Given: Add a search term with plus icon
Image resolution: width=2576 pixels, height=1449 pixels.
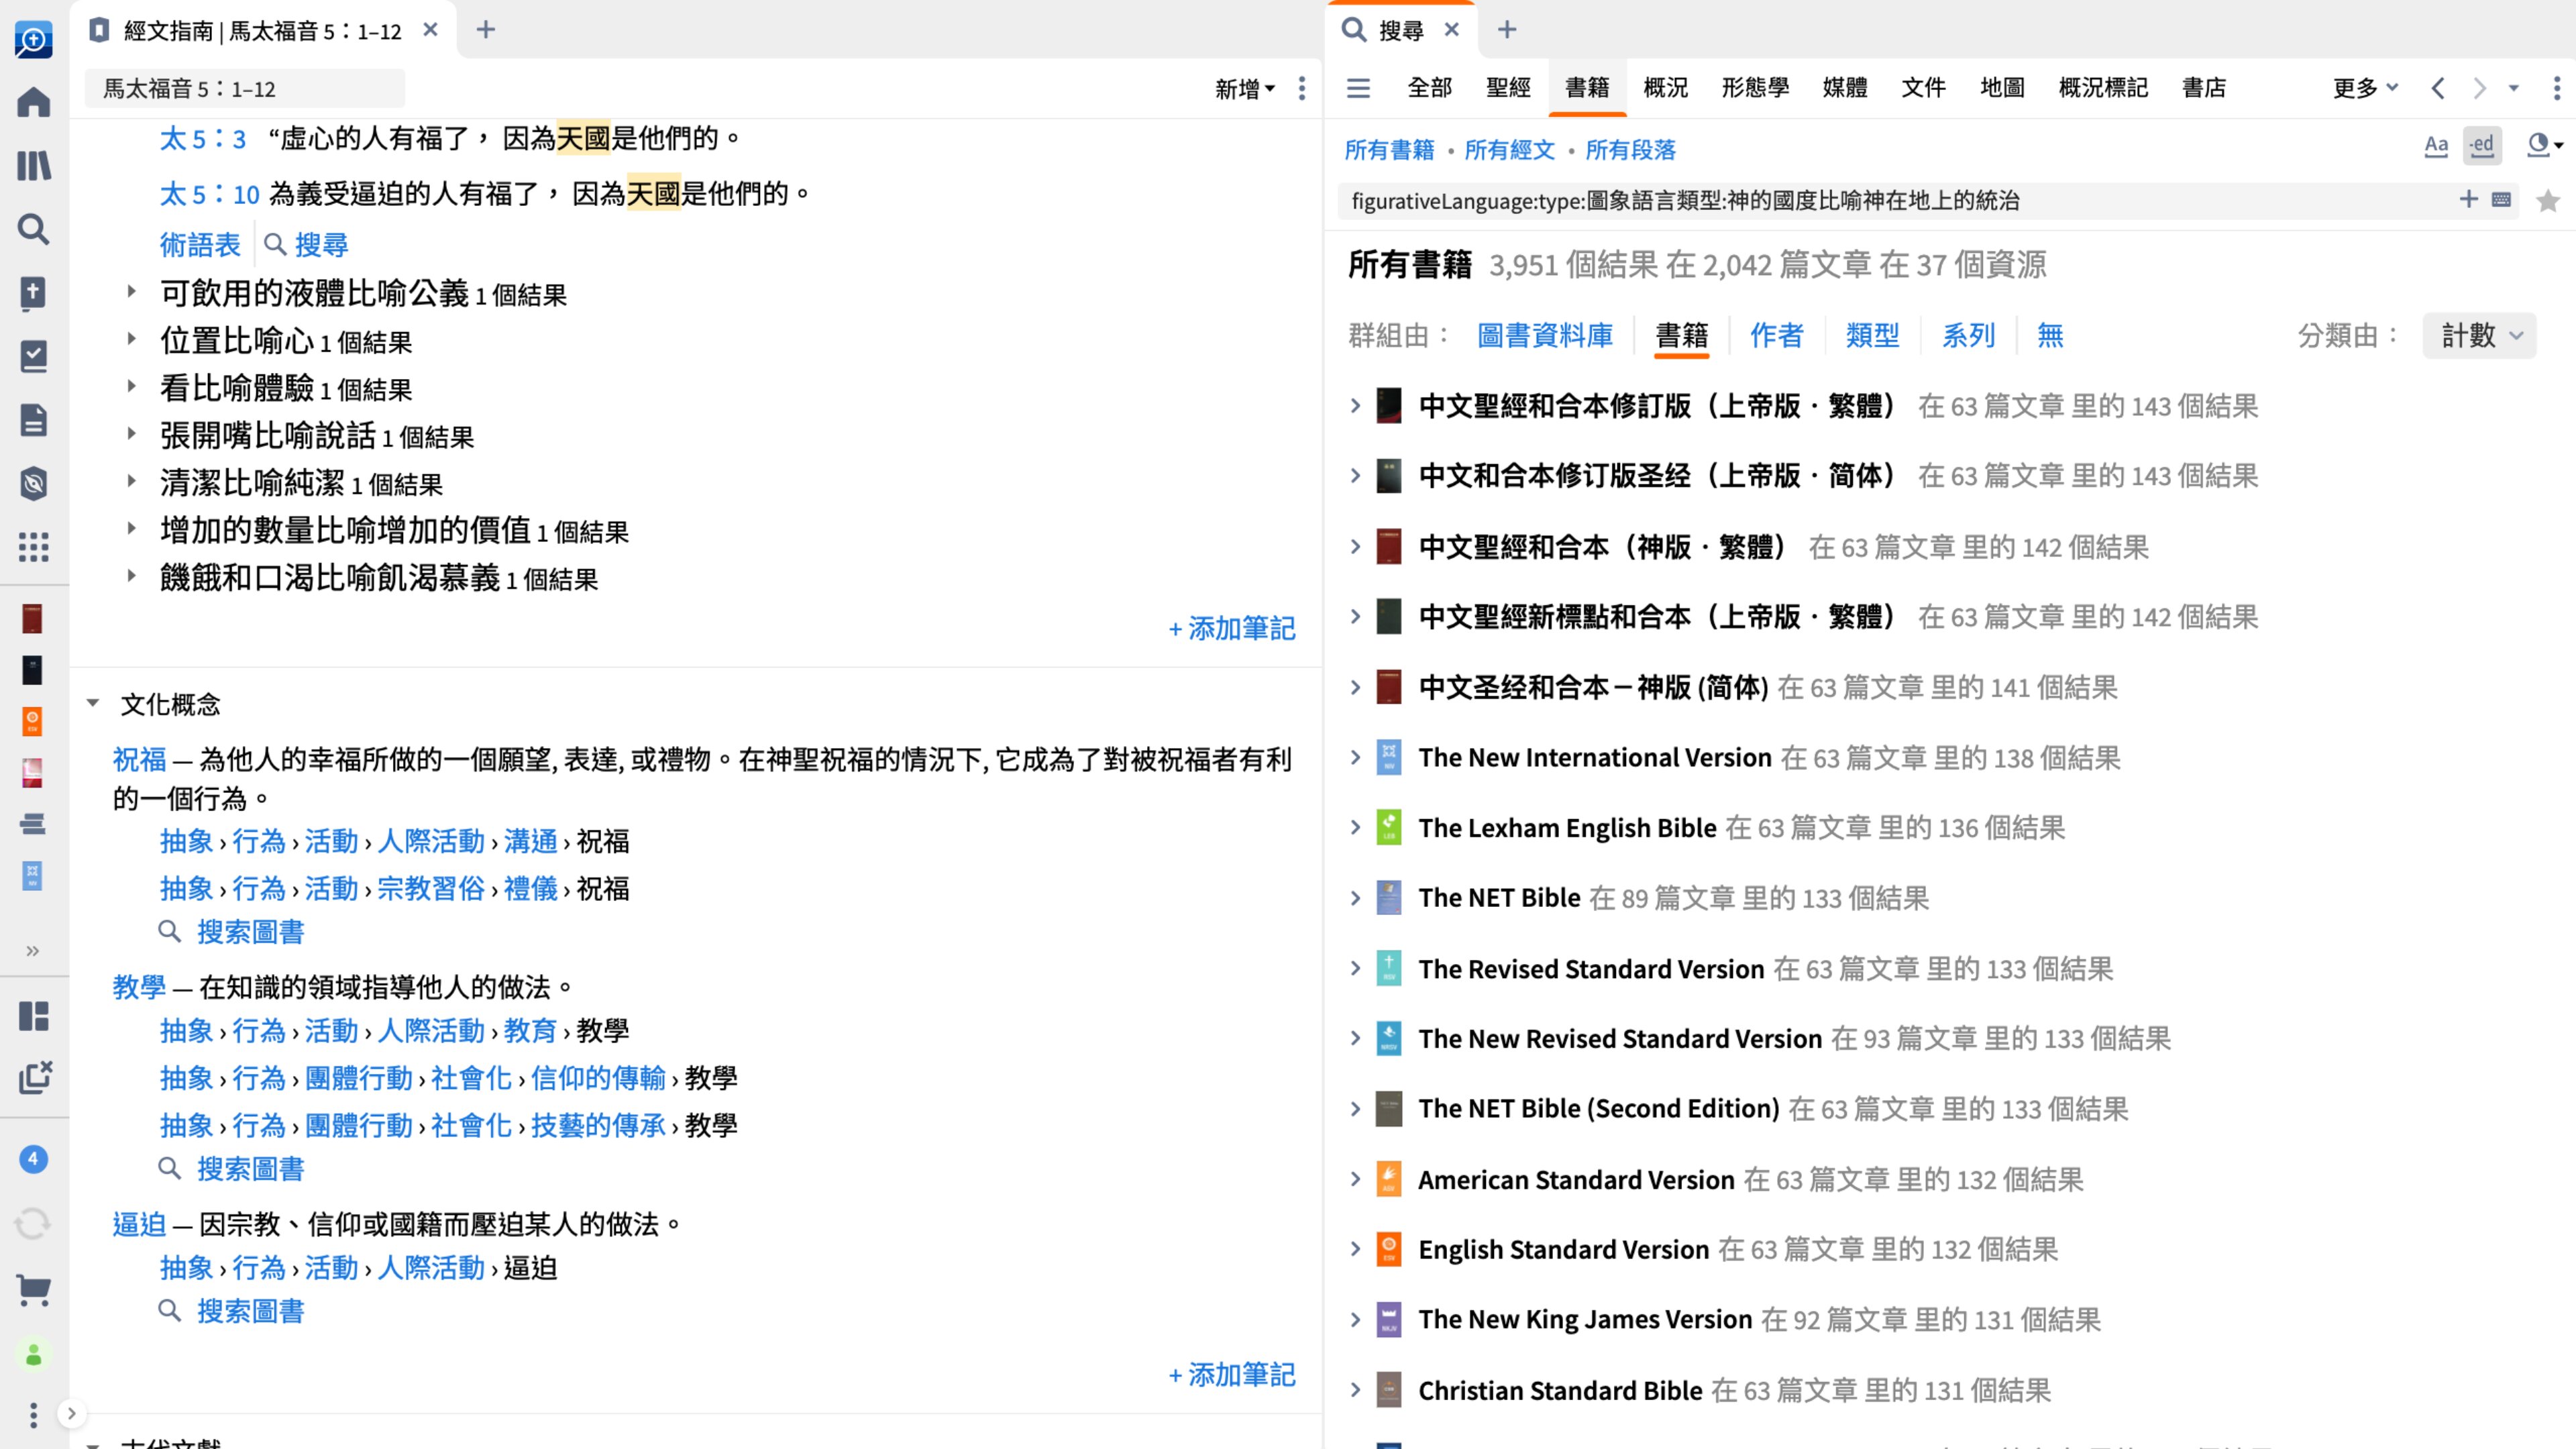Looking at the screenshot, I should [x=2468, y=200].
